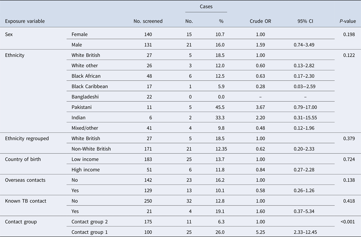Click the "Black Caribbean" ethnicity cell
The height and width of the screenshot is (237, 361).
tap(89, 87)
